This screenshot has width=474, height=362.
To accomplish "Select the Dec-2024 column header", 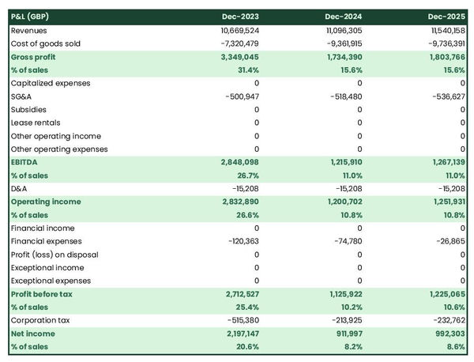I will [344, 17].
